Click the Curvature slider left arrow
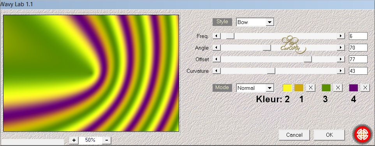Screen dimensions: 375x146 click(x=217, y=71)
